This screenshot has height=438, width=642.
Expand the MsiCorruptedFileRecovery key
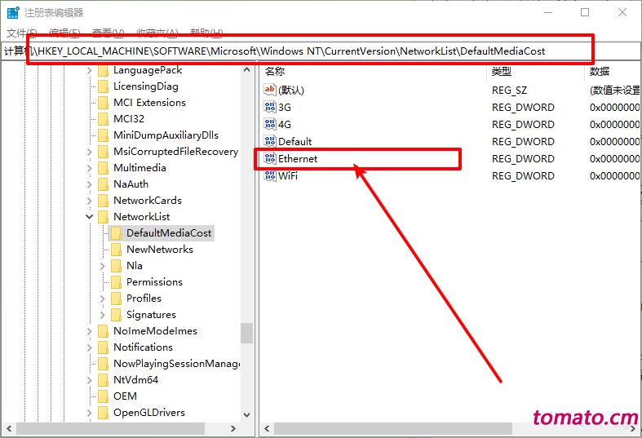tap(89, 152)
